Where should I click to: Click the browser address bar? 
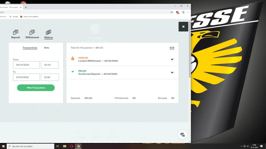[85, 12]
